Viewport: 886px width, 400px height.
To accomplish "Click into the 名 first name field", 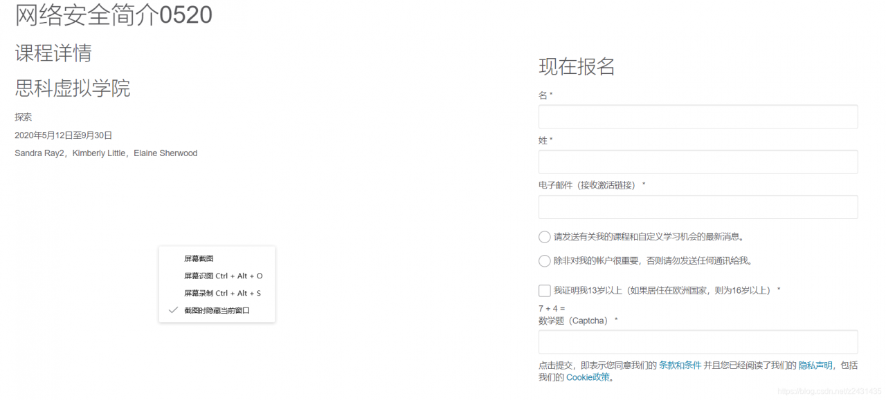I will 697,117.
